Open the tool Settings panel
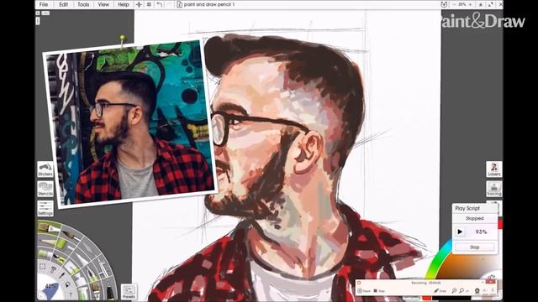 pos(45,209)
